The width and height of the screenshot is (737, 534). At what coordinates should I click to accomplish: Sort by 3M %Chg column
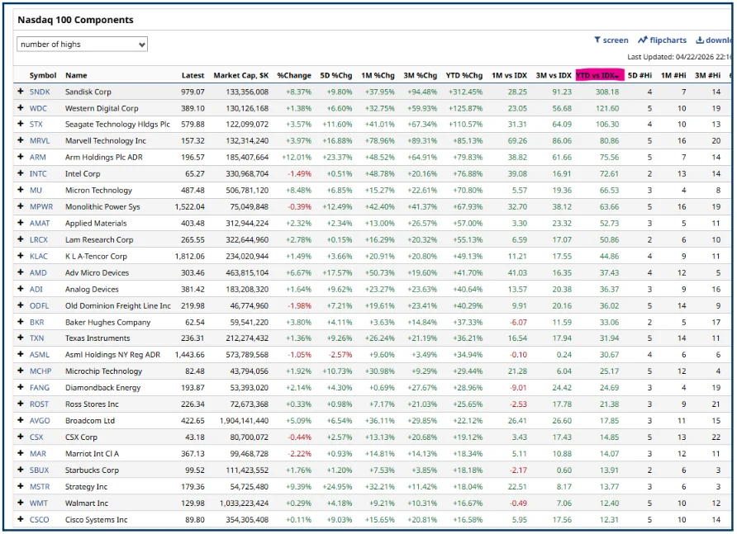420,75
